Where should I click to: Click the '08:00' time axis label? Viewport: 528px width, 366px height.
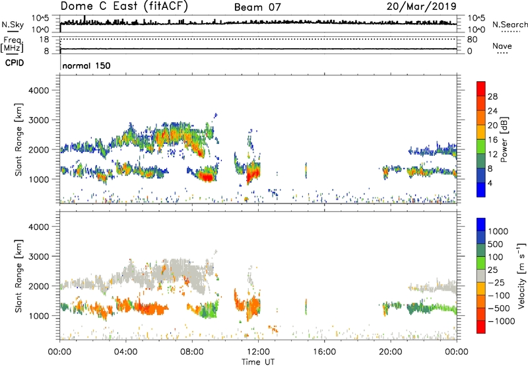192,352
